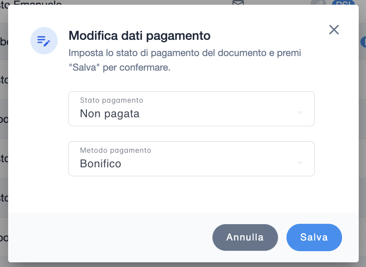Click the blue PSI badge at top right
Screen dimensions: 366x267
point(343,3)
